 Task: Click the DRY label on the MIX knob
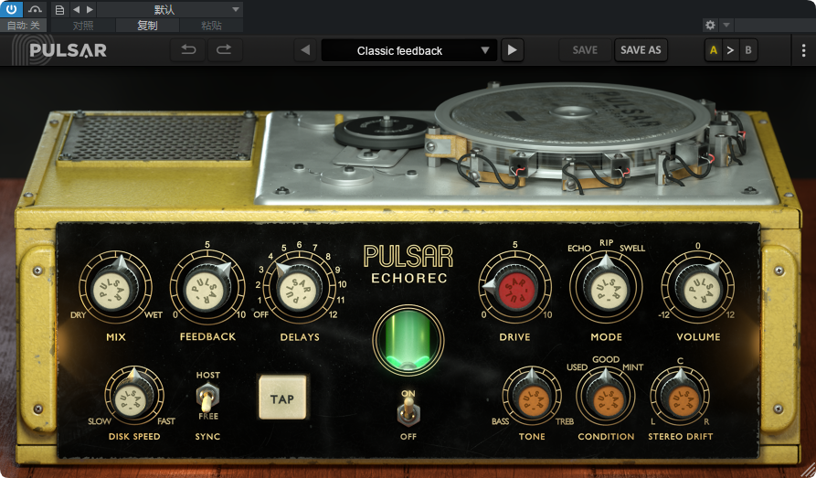click(x=78, y=315)
